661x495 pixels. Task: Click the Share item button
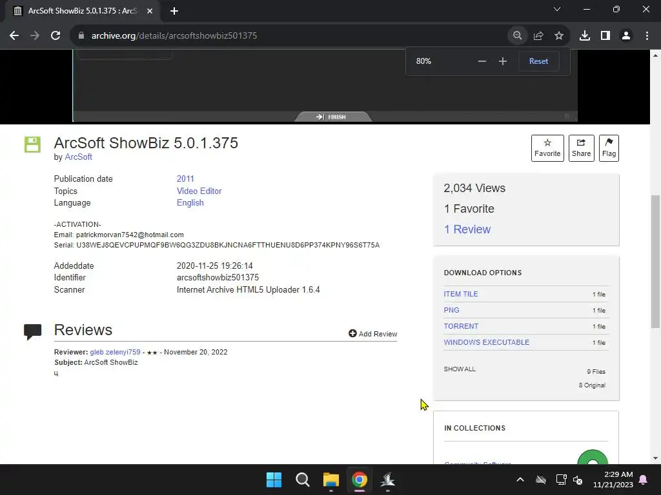coord(582,148)
